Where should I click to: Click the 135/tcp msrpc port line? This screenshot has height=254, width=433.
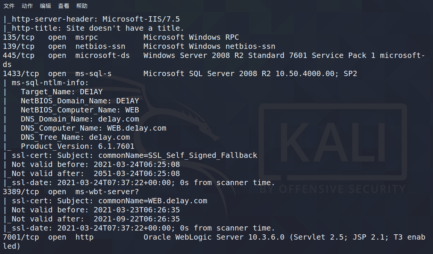point(121,37)
